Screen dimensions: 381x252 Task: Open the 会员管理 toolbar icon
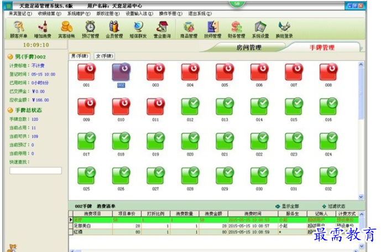coord(114,29)
